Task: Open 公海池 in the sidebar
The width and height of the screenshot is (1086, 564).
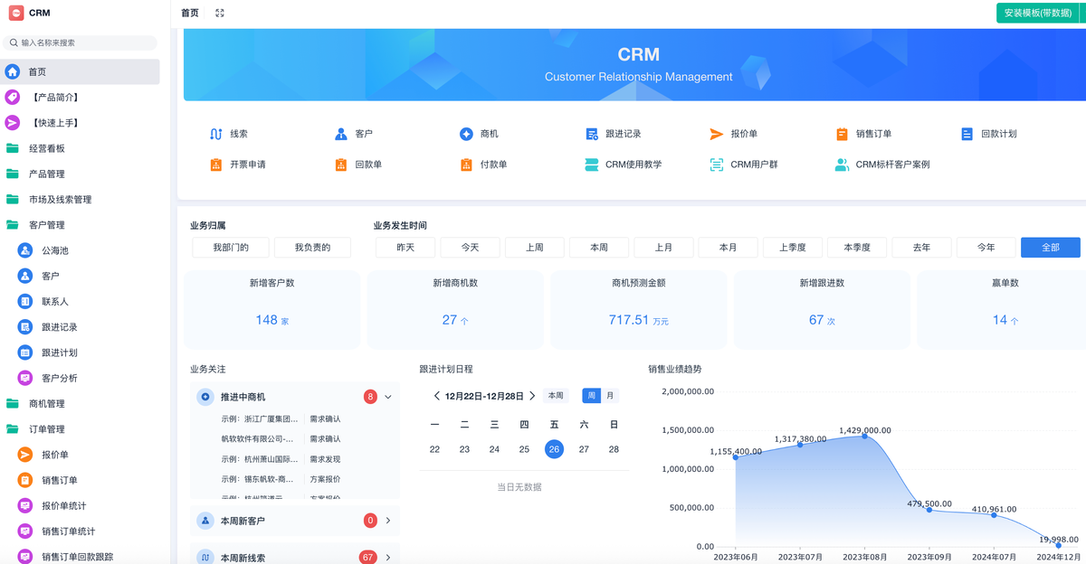Action: (81, 250)
